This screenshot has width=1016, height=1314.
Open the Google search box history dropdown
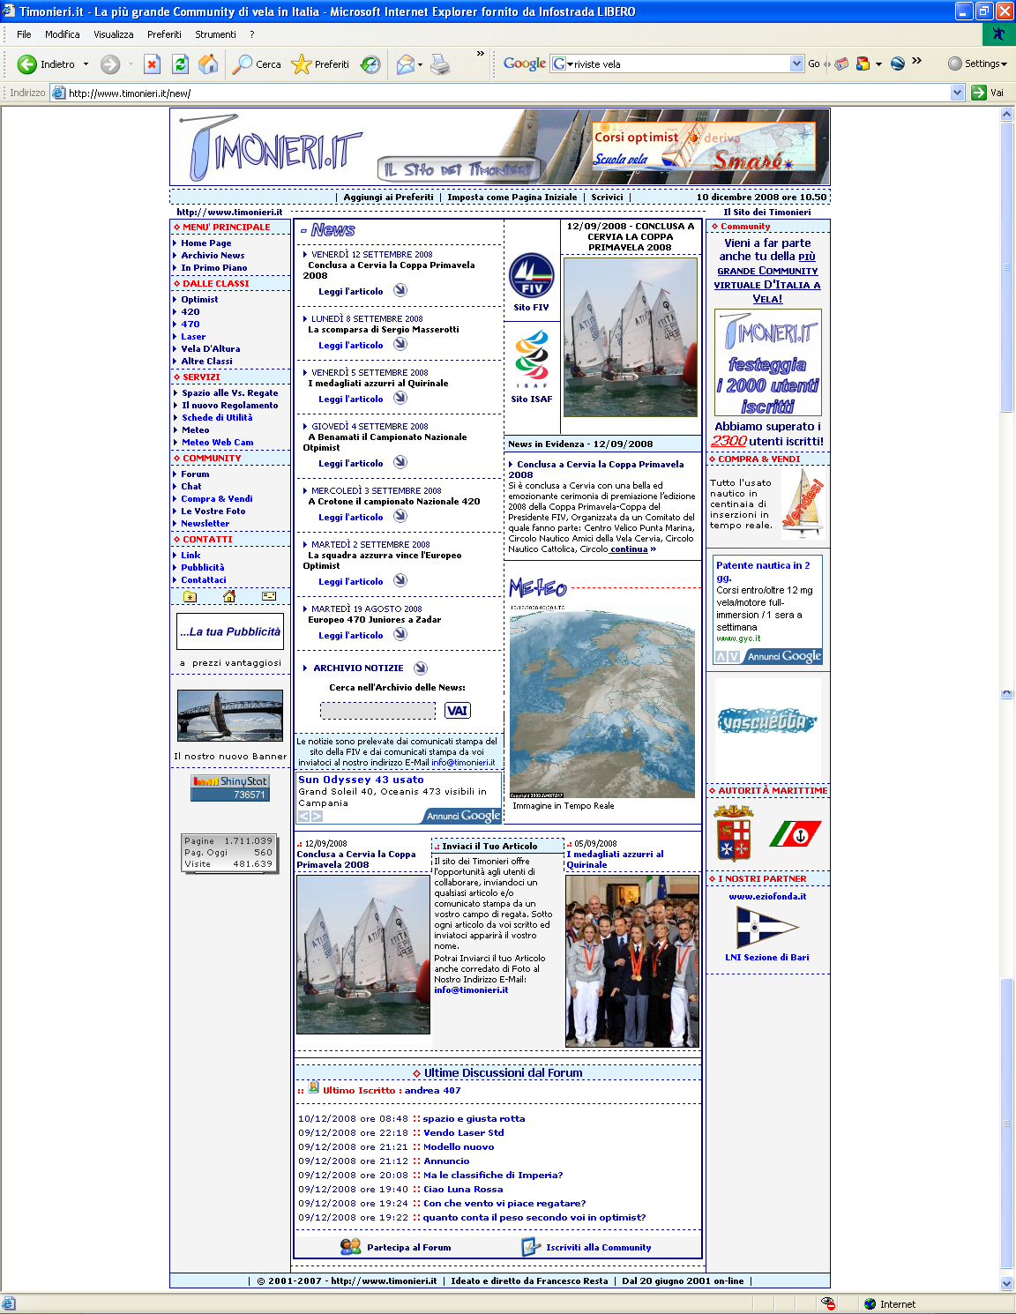[797, 63]
